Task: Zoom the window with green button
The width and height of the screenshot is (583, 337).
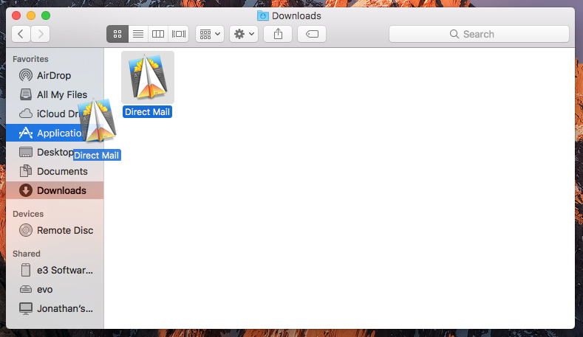Action: 46,15
